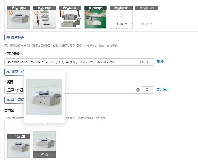Click the enlarged preview popup image
This screenshot has width=198, height=160.
[44, 97]
